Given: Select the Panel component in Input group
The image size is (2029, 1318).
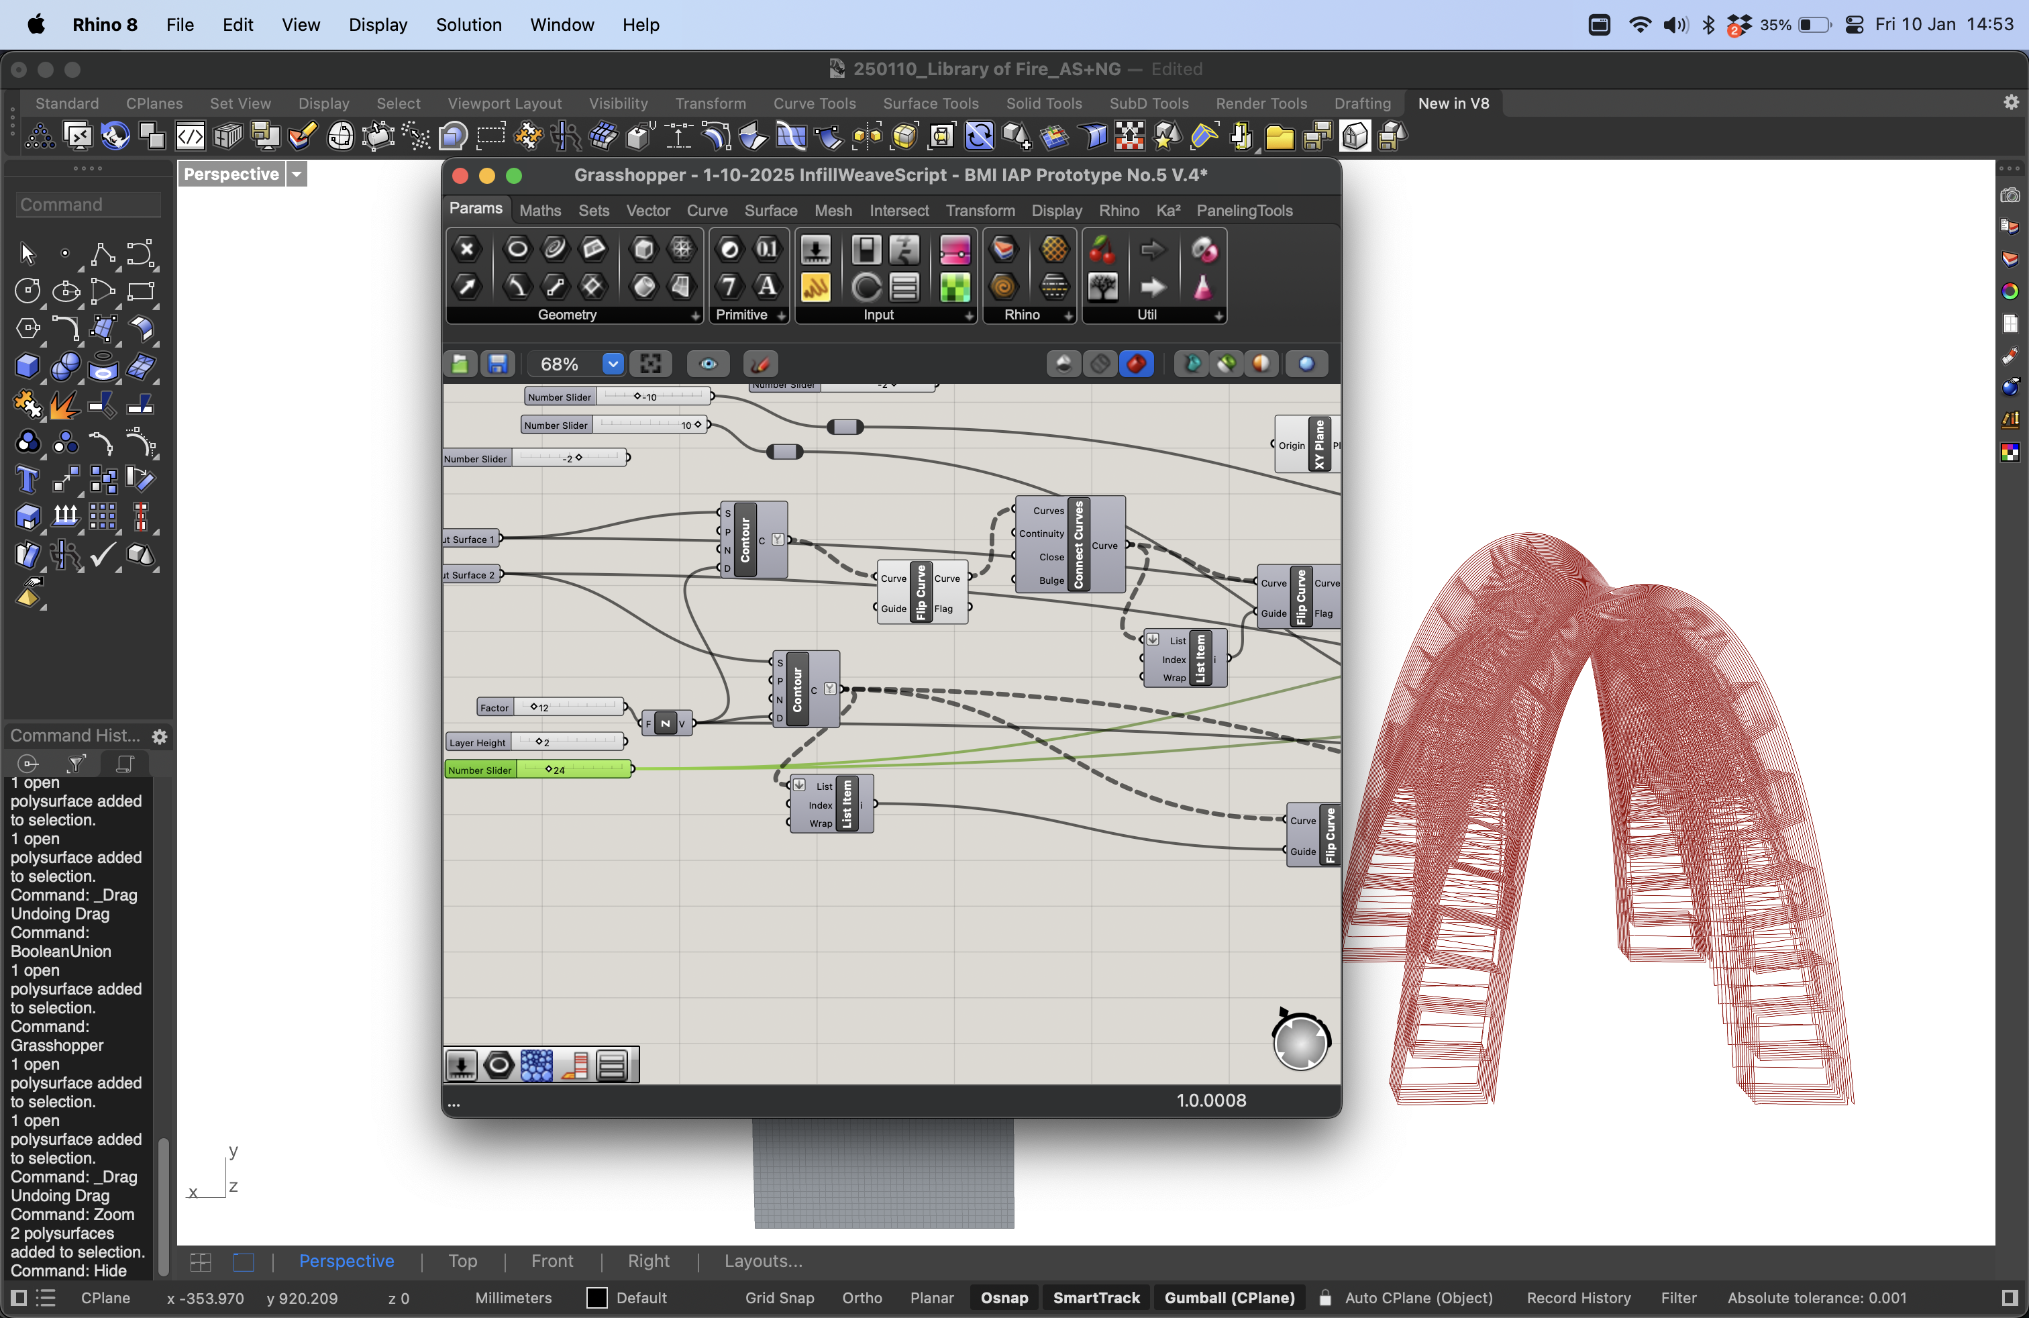Looking at the screenshot, I should pos(815,288).
